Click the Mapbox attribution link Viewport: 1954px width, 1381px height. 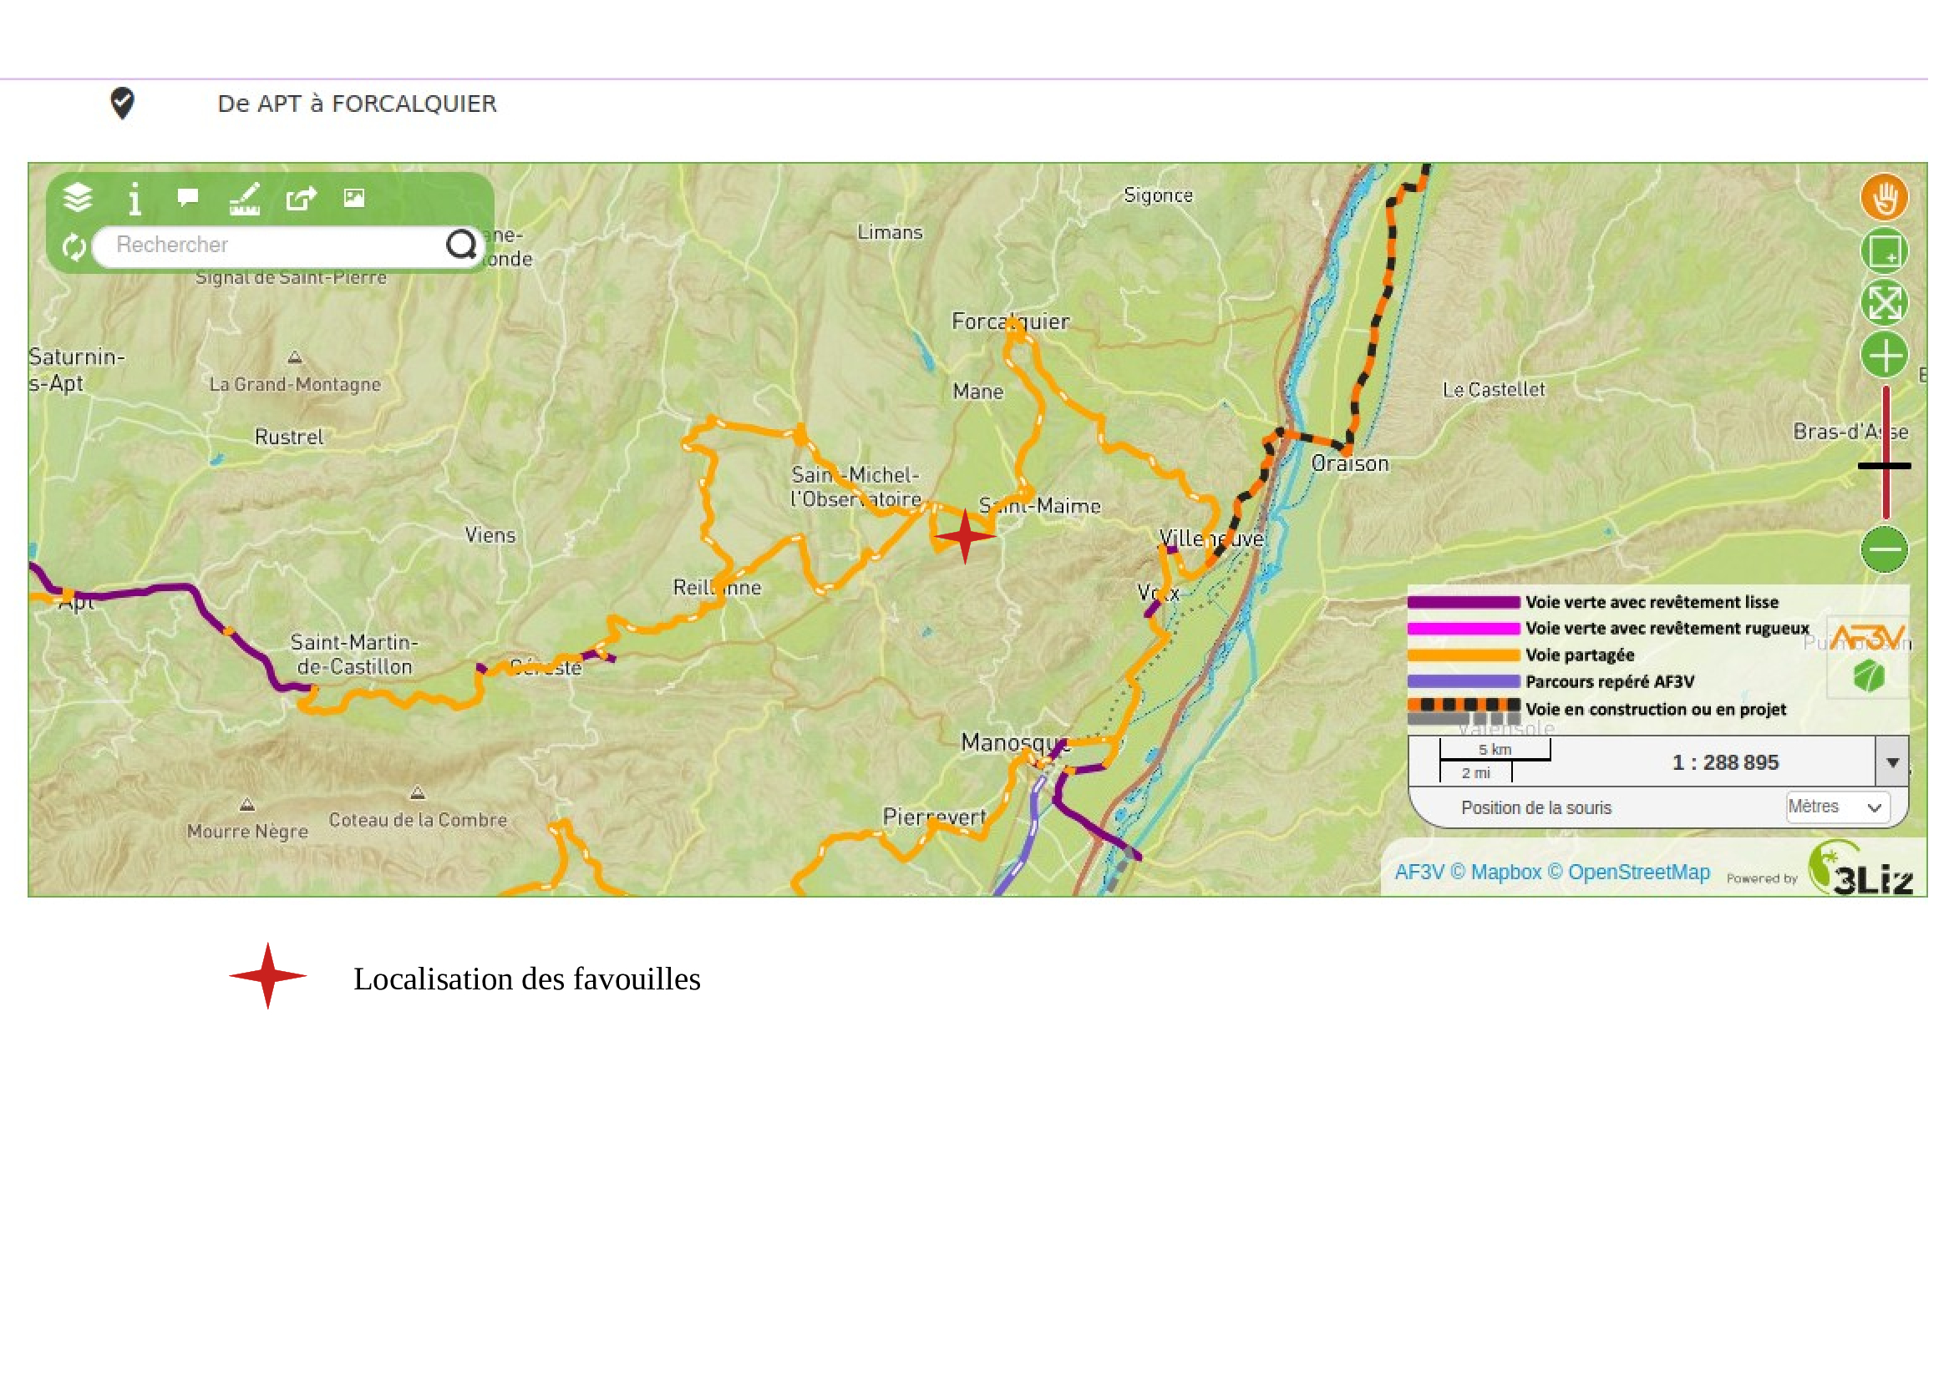tap(1505, 873)
